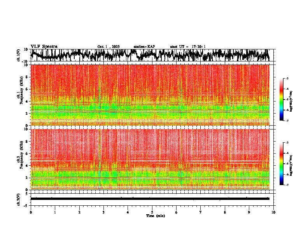The image size is (308, 238).
Task: Click the '2' kHz tick on ch.2 spectrogram
Action: point(27,178)
